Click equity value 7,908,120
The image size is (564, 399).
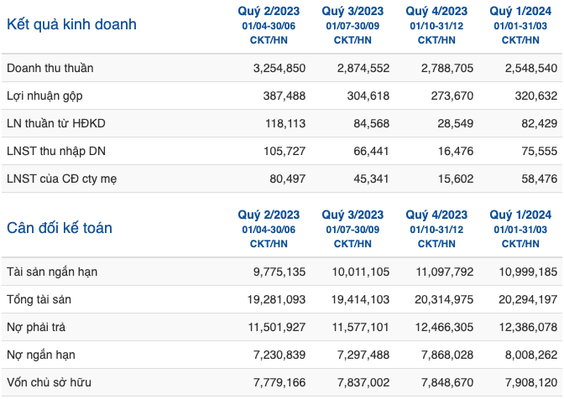(531, 382)
